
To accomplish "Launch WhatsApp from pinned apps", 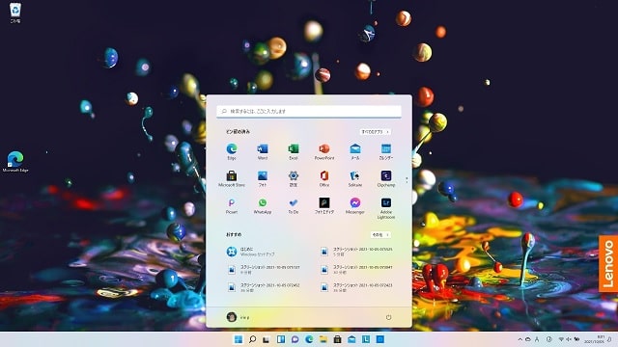I will [263, 205].
